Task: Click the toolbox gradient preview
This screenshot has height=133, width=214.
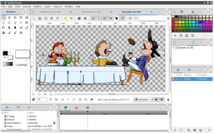Action: click(x=8, y=64)
